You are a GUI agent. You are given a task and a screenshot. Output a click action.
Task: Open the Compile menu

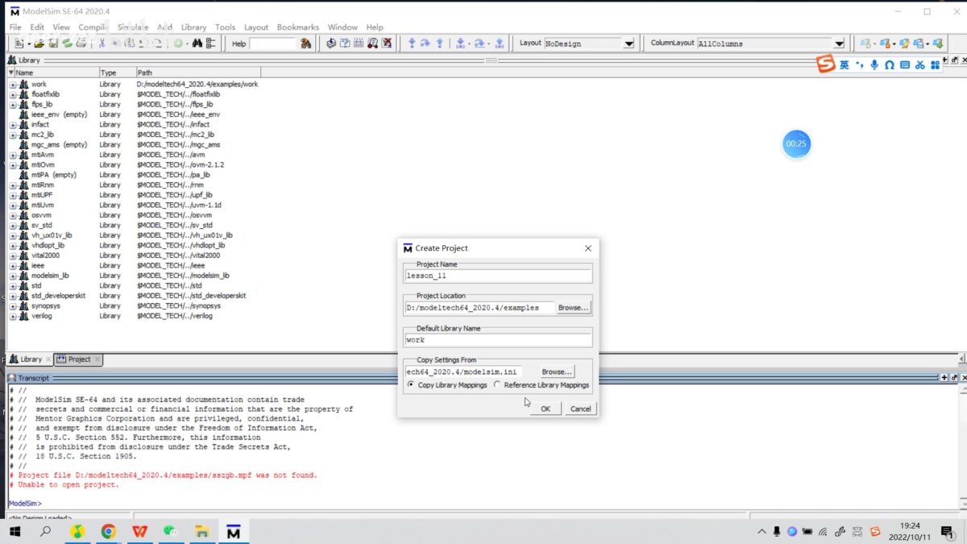93,27
